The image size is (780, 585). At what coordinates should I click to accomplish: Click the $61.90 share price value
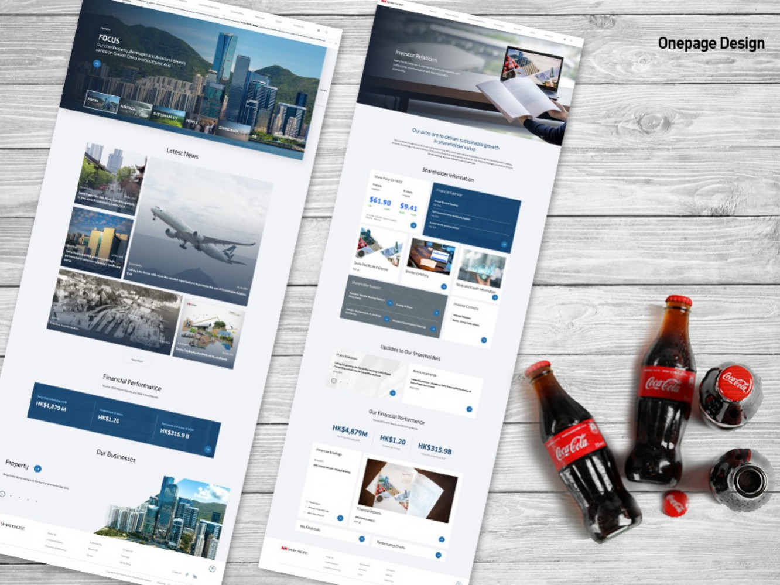[x=380, y=201]
